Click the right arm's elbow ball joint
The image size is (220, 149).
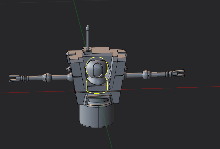146,75
